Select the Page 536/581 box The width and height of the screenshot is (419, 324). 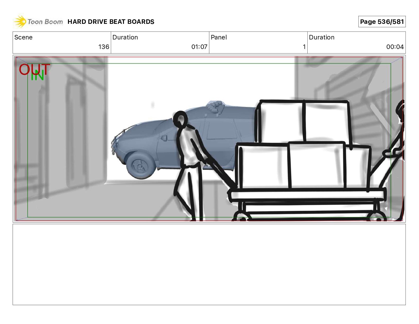(382, 22)
